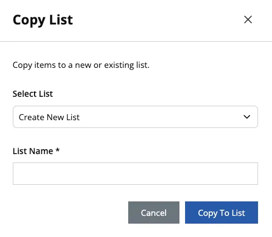Cancel the copy list action

point(154,213)
